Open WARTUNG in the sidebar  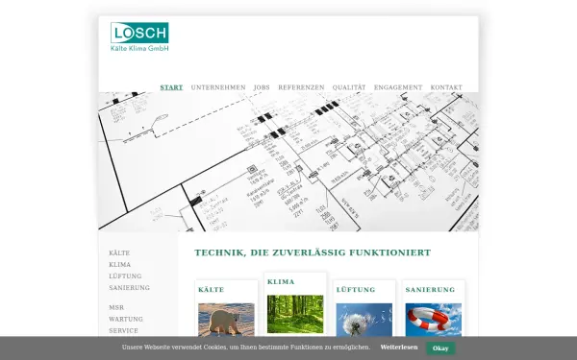click(126, 320)
